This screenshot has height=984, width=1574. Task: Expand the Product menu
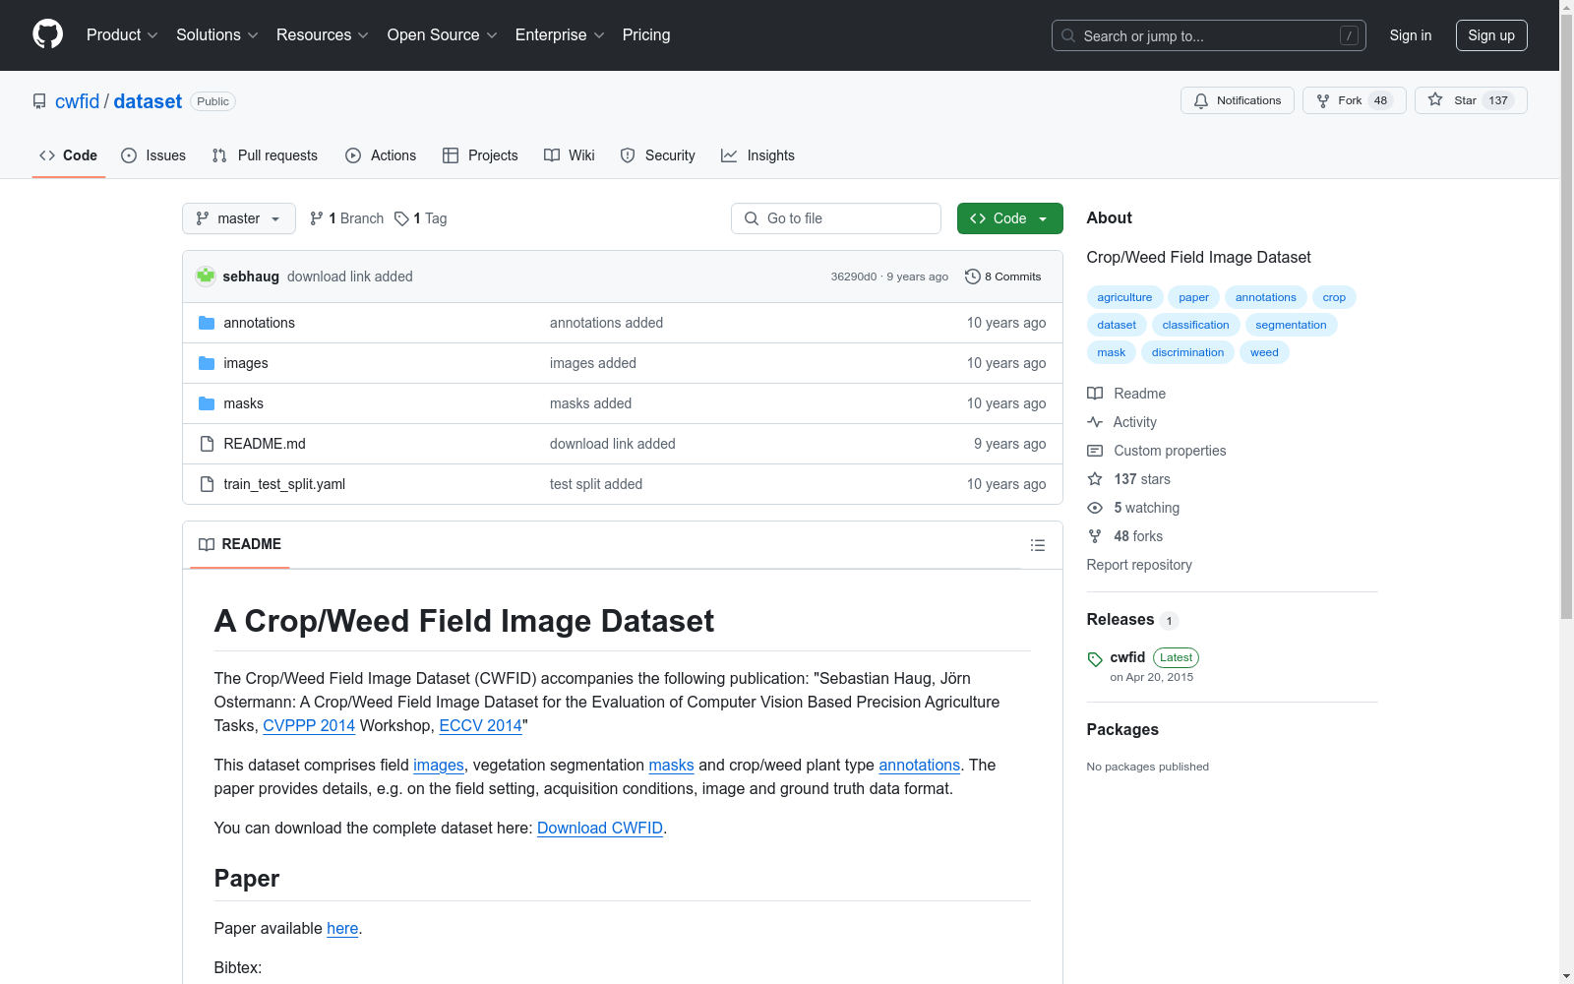(122, 34)
